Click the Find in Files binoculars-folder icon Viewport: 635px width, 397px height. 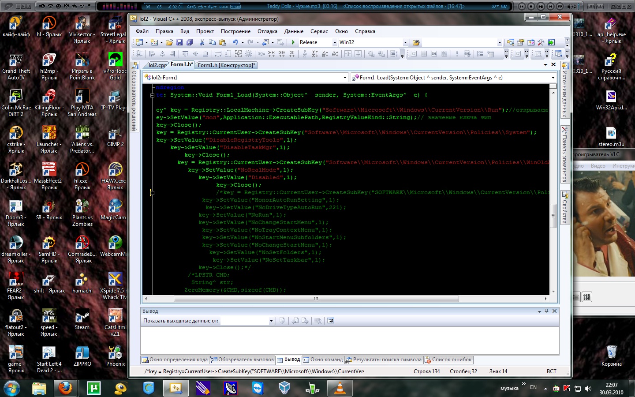coord(416,42)
